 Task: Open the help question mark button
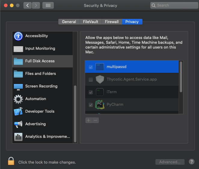click(x=191, y=162)
